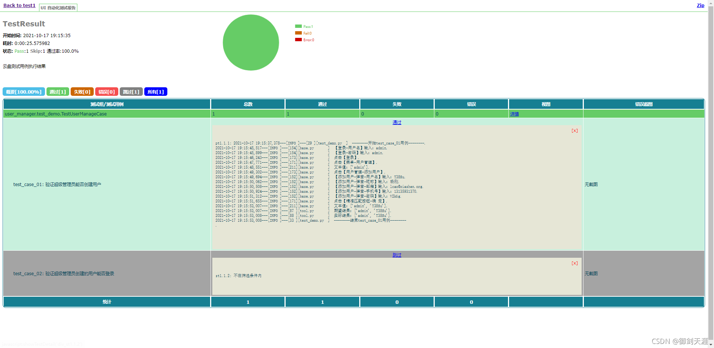
Task: Close the test_case_02 log with [x]
Action: [575, 263]
